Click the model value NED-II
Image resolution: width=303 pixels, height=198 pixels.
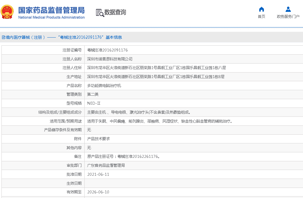point(94,103)
